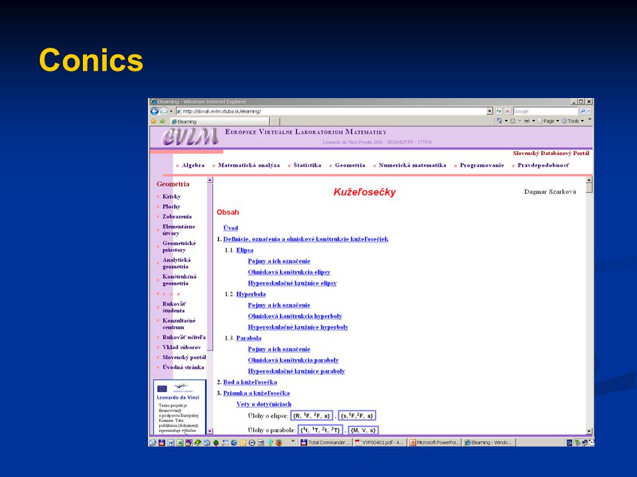Screen dimensions: 637x477
Task: Open Vety o dotyčniciach link
Action: pos(263,404)
